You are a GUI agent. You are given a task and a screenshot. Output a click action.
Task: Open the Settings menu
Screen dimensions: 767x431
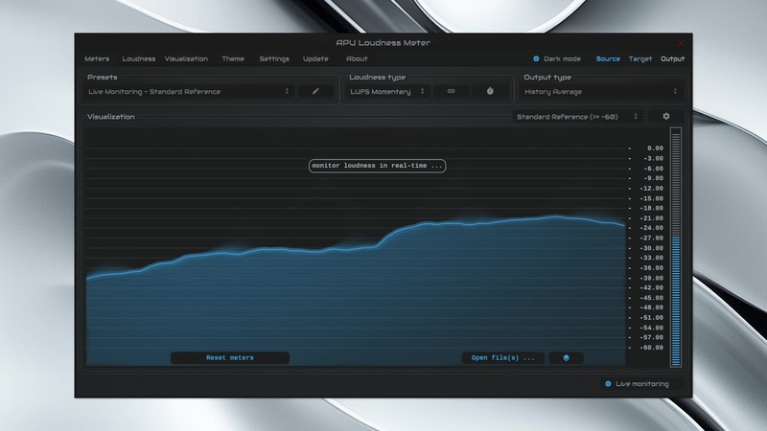click(274, 58)
